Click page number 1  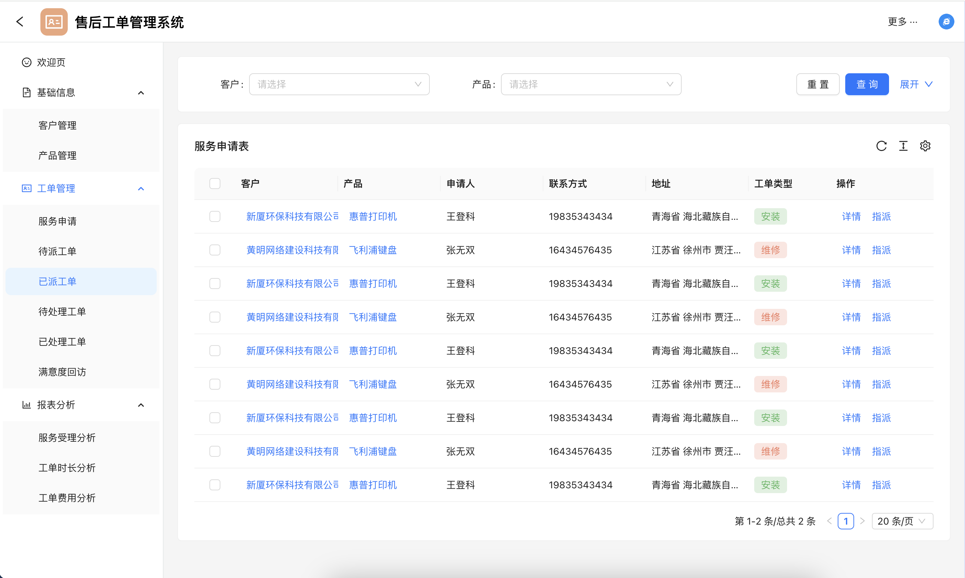tap(846, 521)
